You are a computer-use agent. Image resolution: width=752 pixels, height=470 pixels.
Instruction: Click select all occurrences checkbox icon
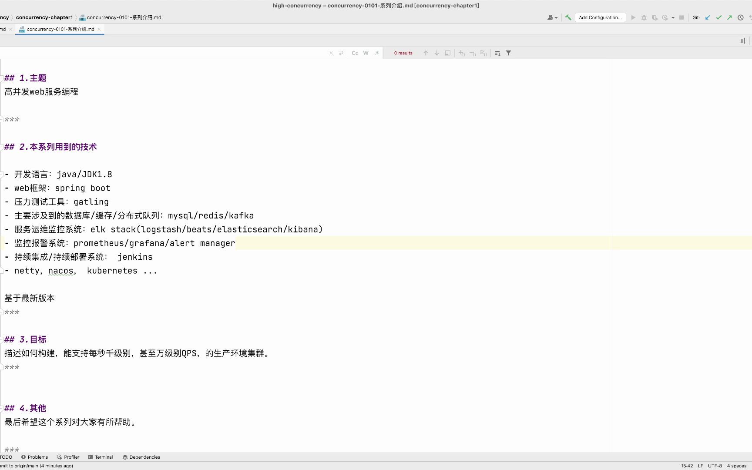(483, 53)
